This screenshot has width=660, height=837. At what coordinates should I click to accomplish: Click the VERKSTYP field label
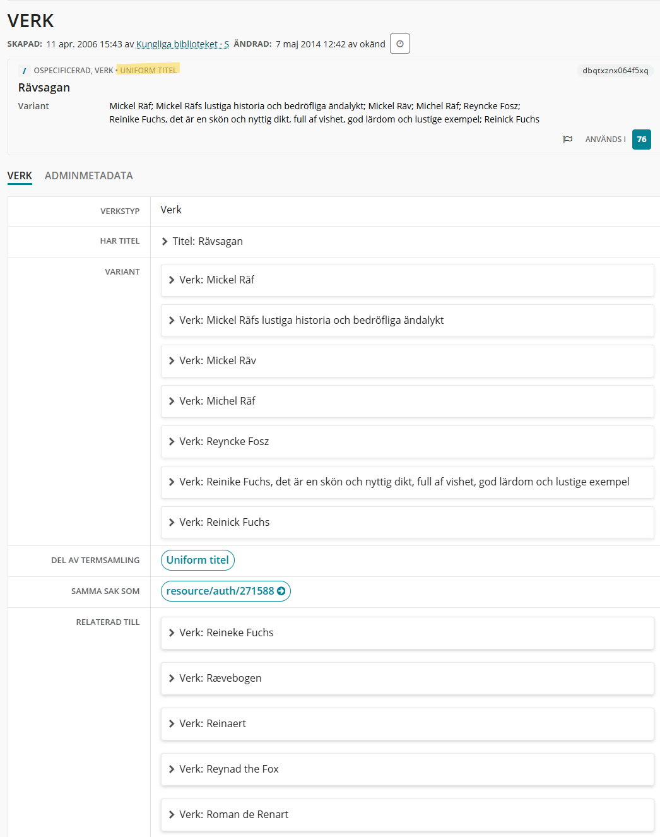click(120, 211)
